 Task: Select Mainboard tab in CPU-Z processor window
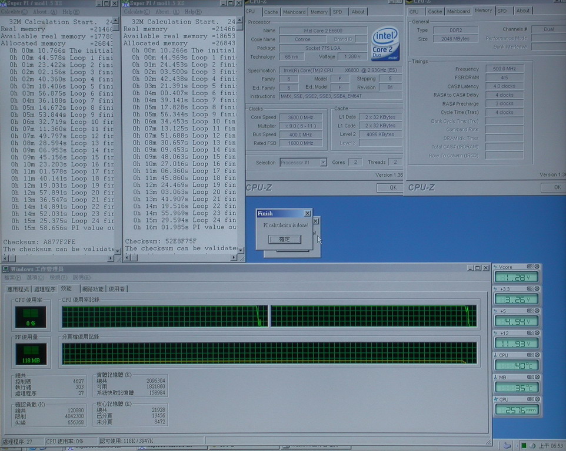pyautogui.click(x=294, y=12)
